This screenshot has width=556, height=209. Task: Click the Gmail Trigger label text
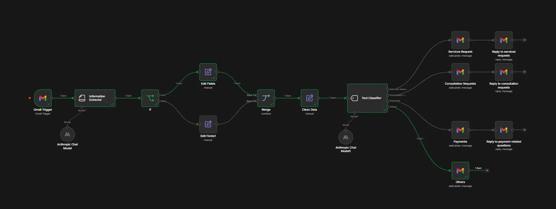coord(43,110)
